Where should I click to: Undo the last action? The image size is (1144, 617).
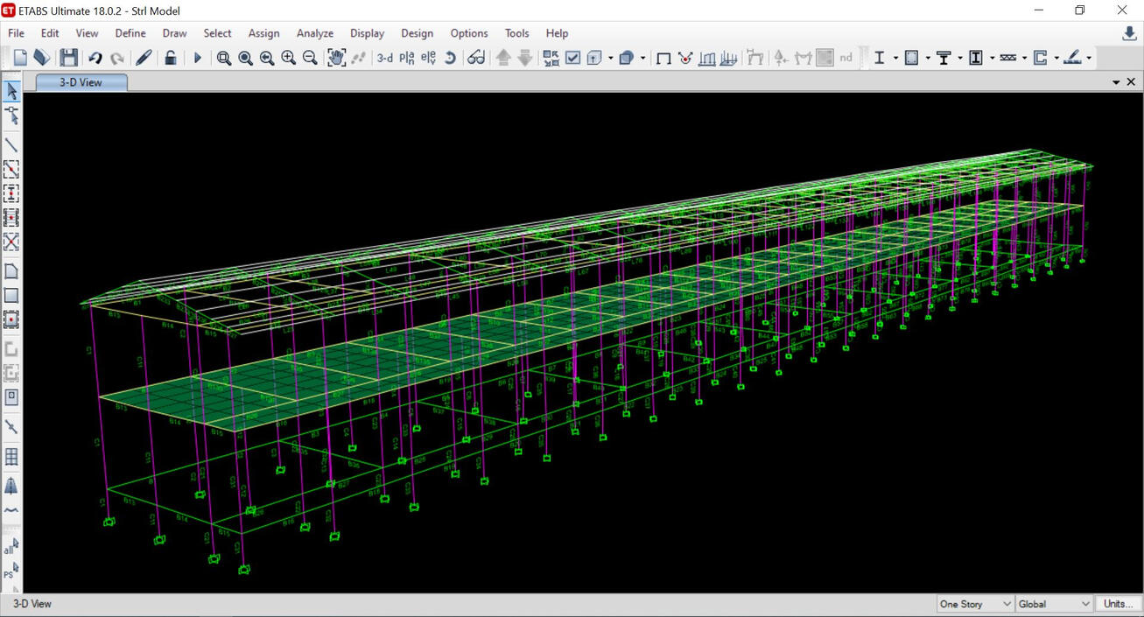[95, 57]
